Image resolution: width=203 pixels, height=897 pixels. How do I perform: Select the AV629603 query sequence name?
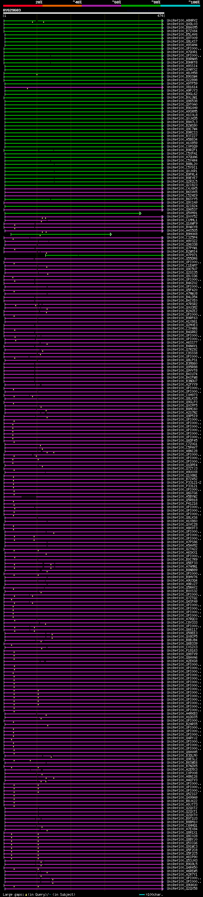tap(12, 10)
